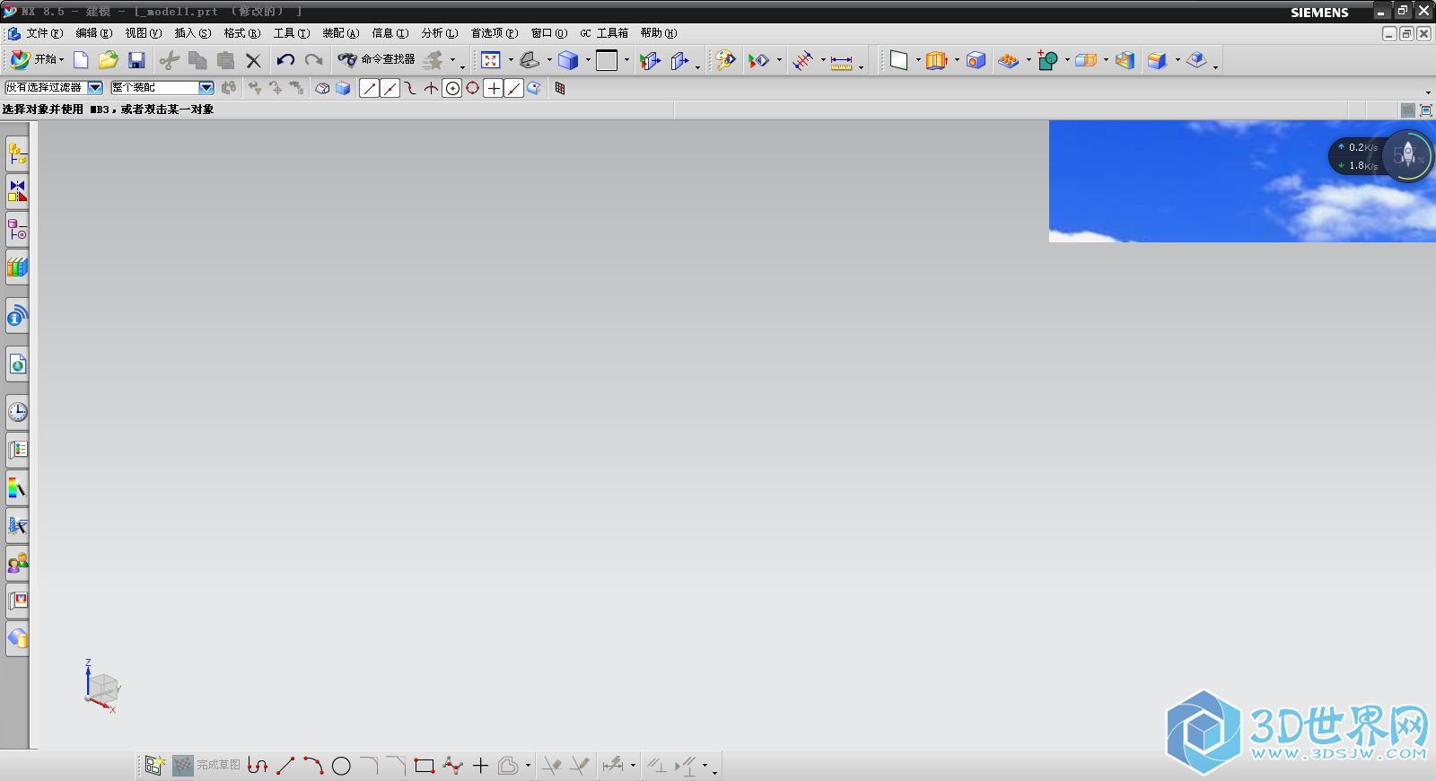
Task: Create a new file with New icon
Action: click(81, 60)
